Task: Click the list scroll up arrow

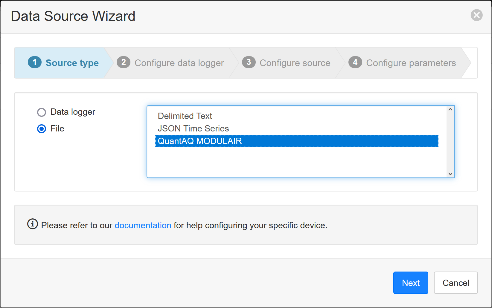Action: (x=450, y=110)
